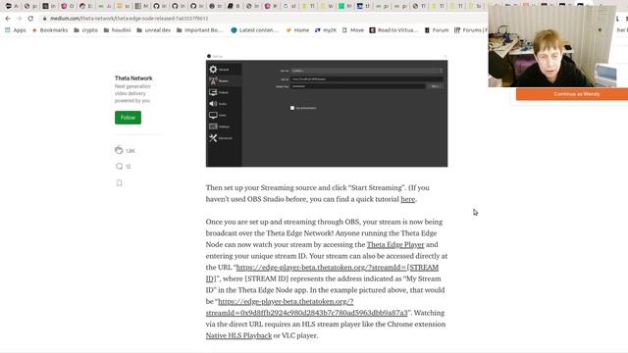The width and height of the screenshot is (628, 353).
Task: View the 1.8K claps count
Action: pos(131,151)
